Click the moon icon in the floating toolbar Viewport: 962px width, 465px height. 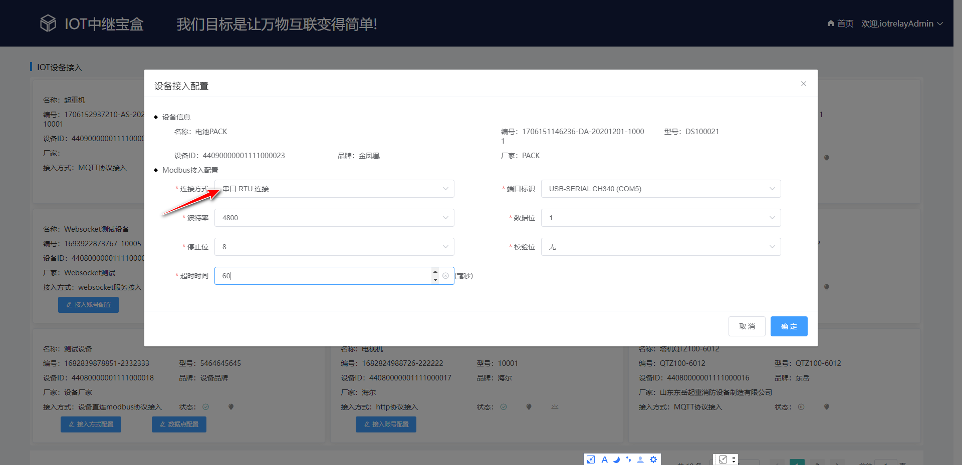(617, 459)
